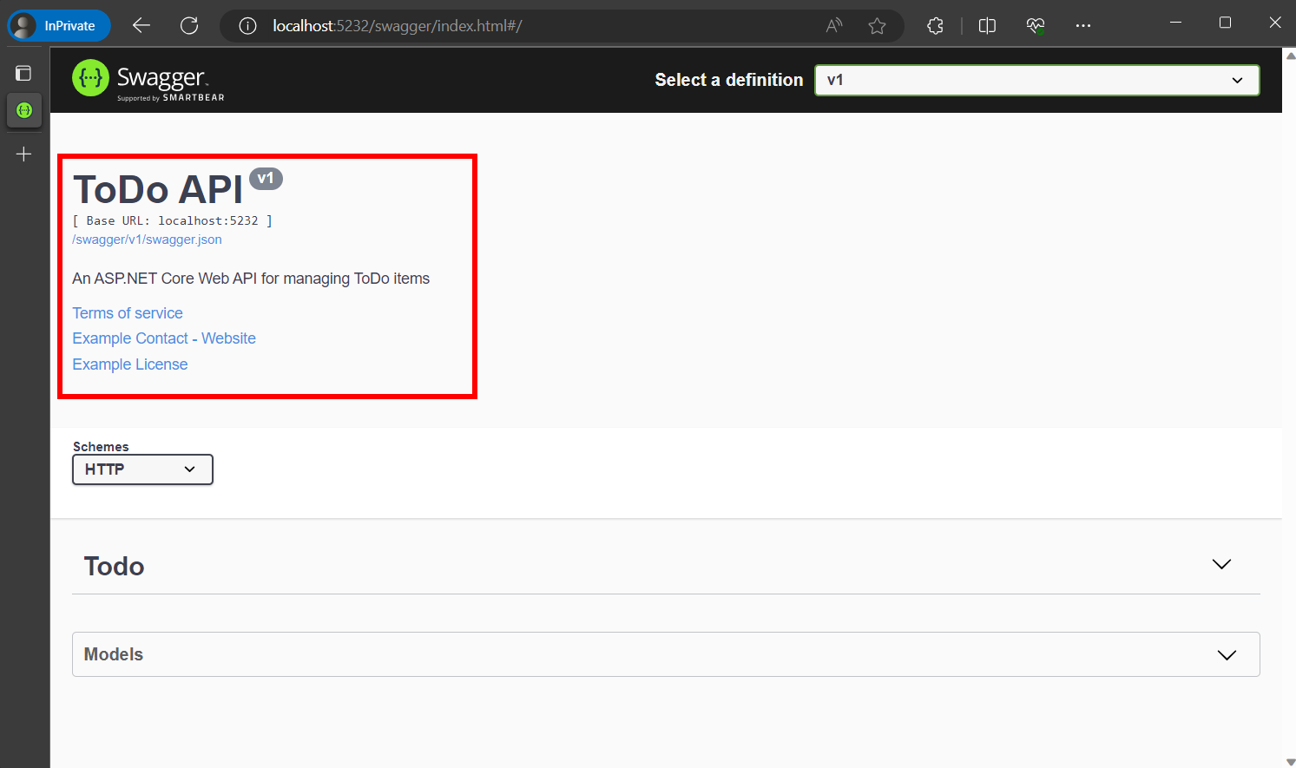Screen dimensions: 1296x768
Task: Open the swagger/v1/swagger.json link
Action: tap(147, 240)
